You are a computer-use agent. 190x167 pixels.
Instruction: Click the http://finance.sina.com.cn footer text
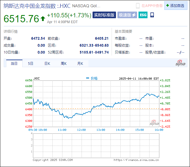(136, 160)
